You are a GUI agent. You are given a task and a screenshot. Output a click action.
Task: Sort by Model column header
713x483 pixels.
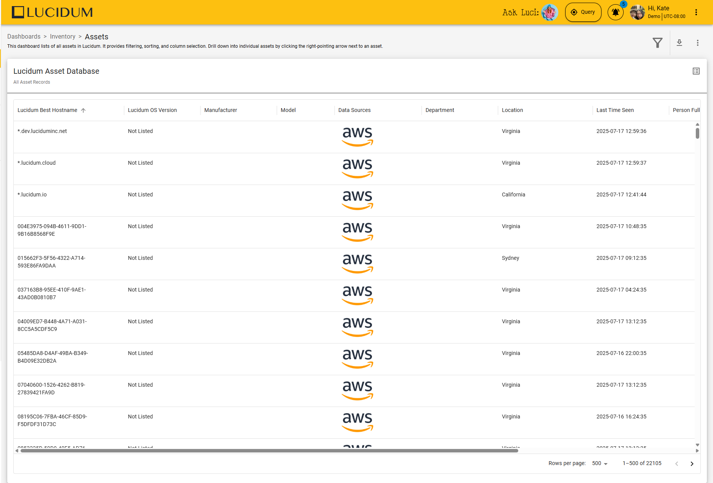[x=288, y=110]
